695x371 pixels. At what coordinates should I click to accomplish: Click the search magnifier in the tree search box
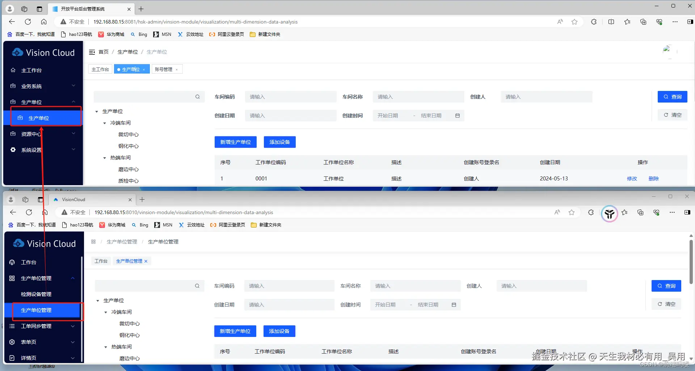coord(197,97)
